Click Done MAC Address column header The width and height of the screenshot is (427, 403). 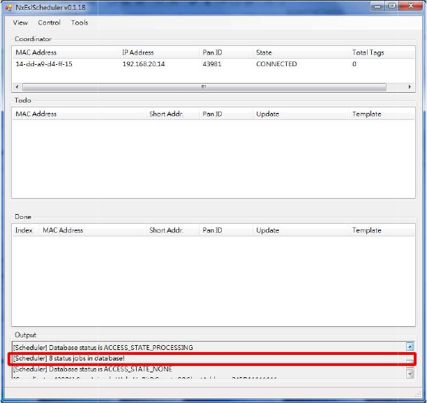(x=93, y=230)
